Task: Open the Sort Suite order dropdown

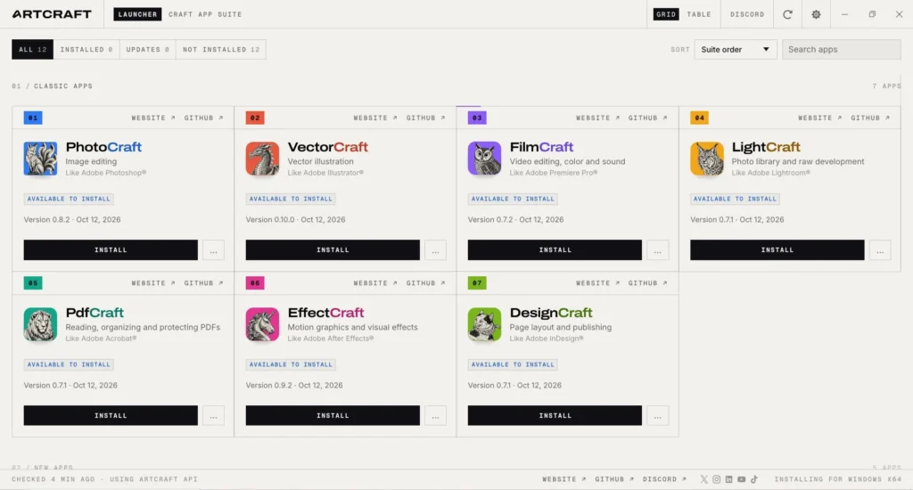Action: [x=735, y=50]
